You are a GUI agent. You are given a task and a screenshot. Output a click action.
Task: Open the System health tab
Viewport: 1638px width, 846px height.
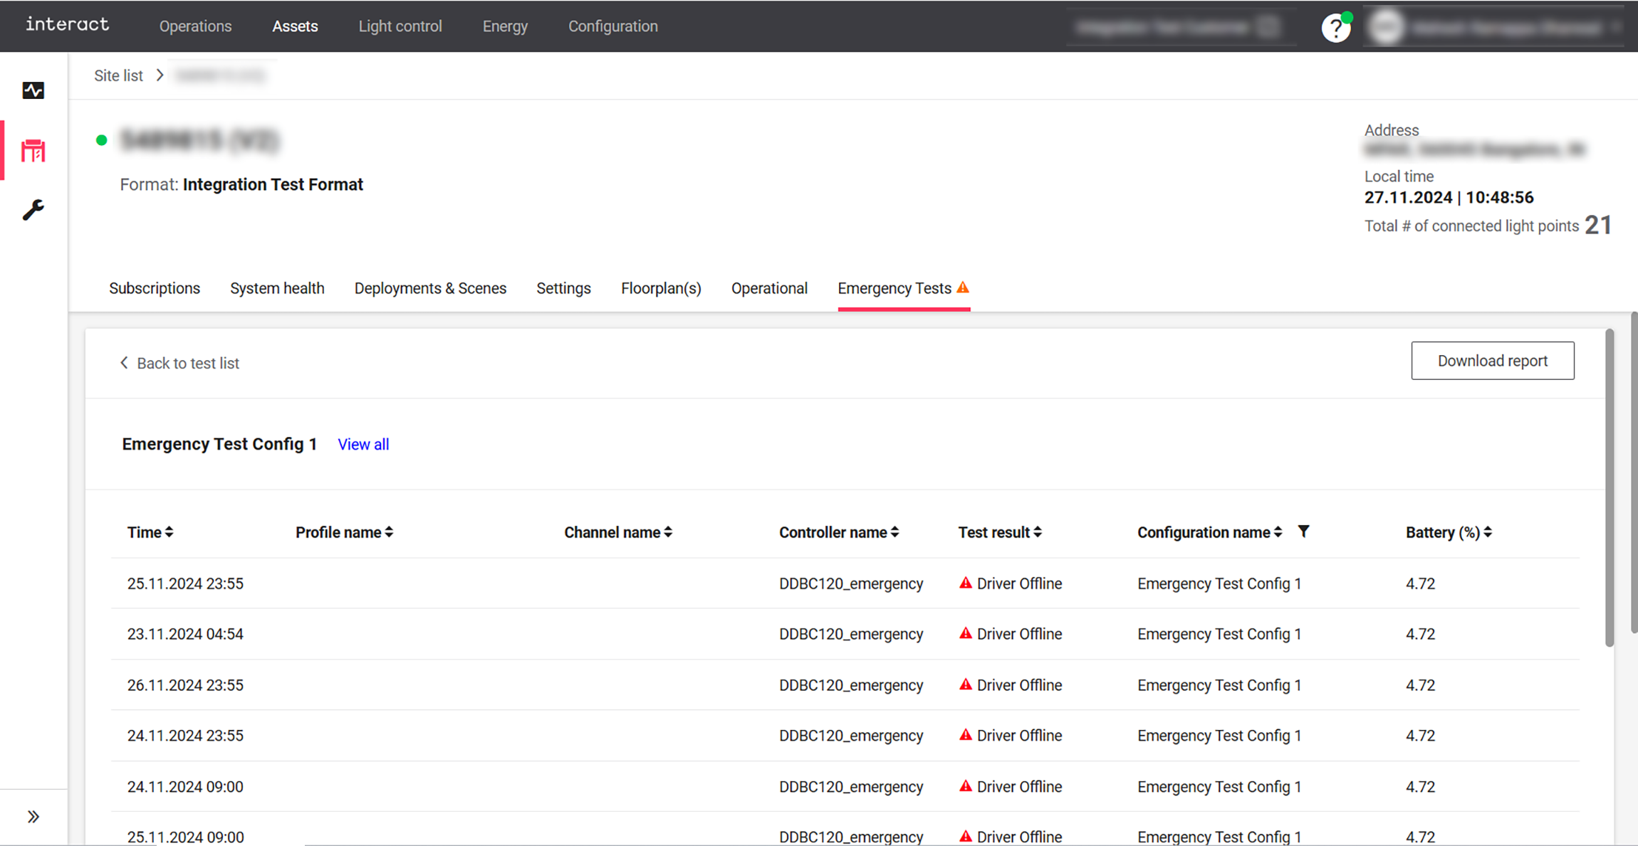pyautogui.click(x=277, y=288)
